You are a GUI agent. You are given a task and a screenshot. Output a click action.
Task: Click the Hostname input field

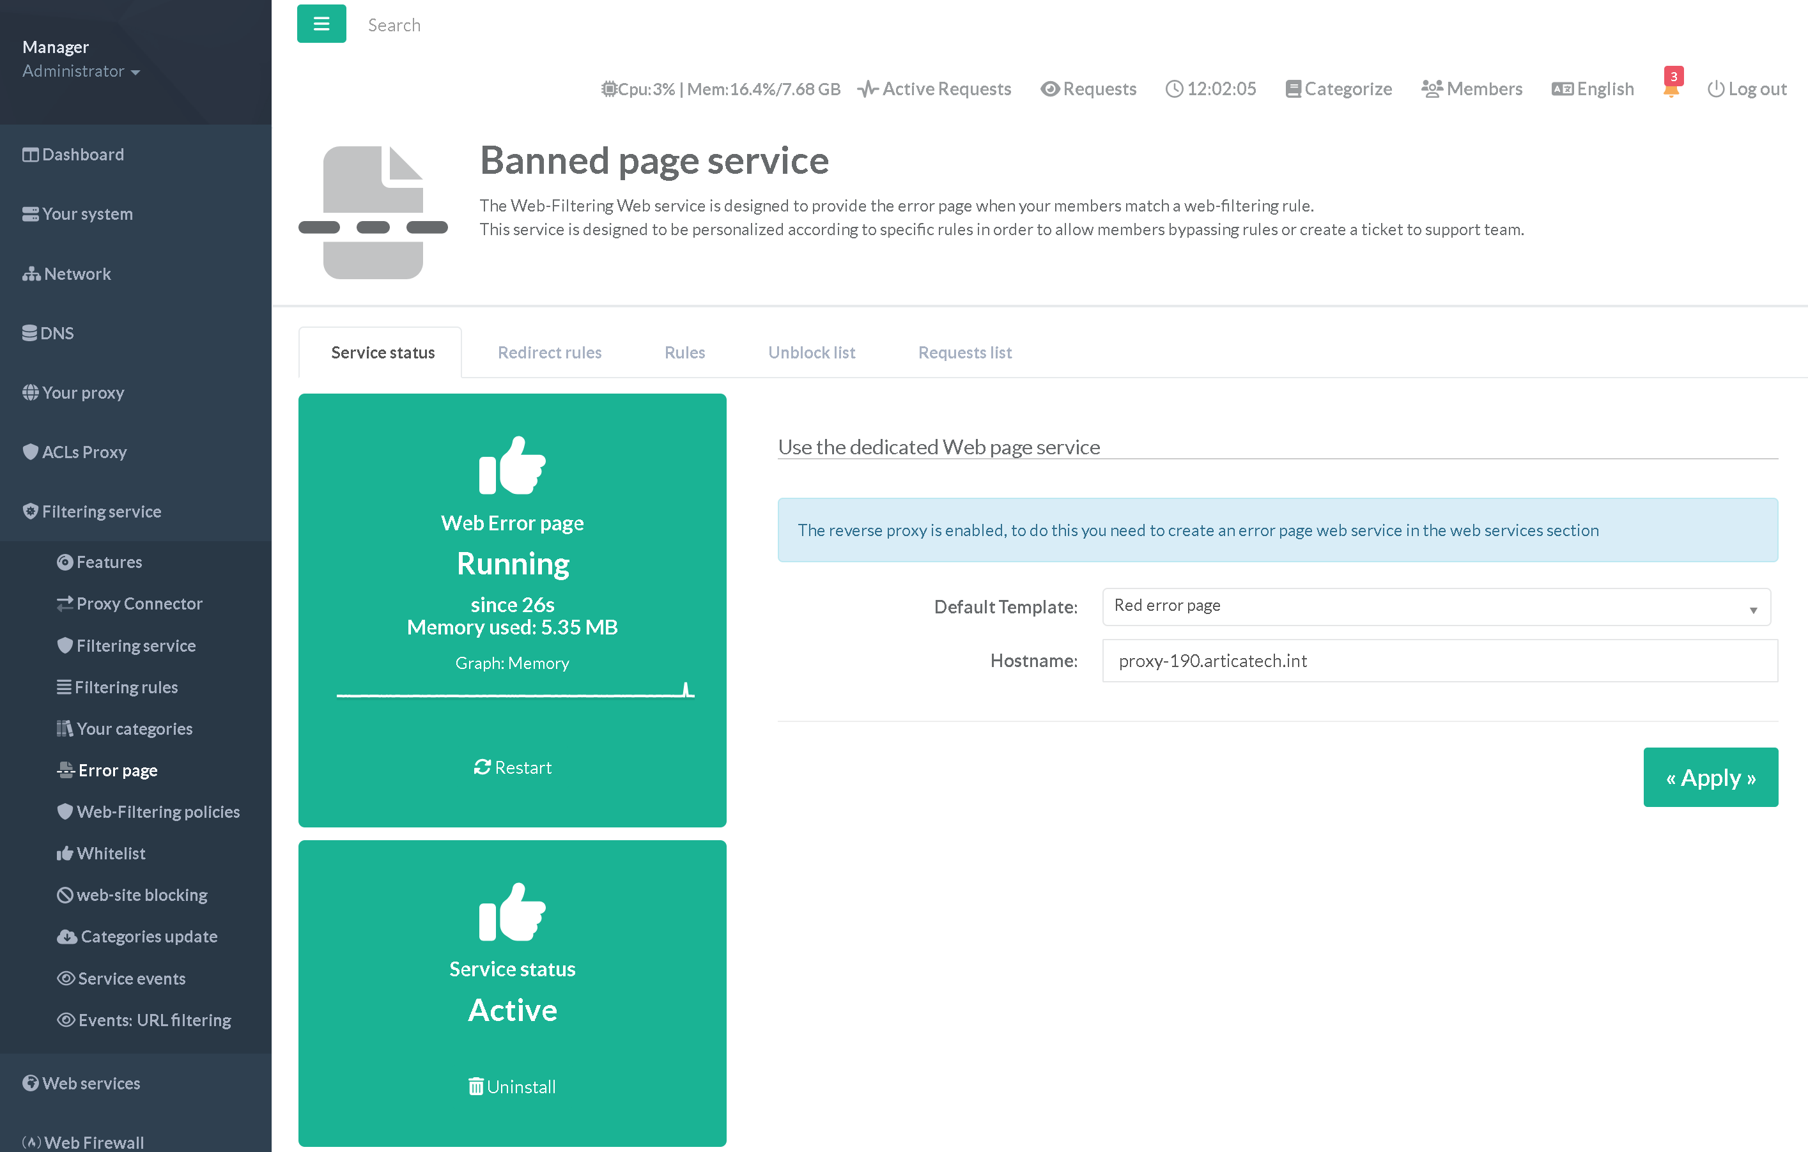tap(1439, 661)
